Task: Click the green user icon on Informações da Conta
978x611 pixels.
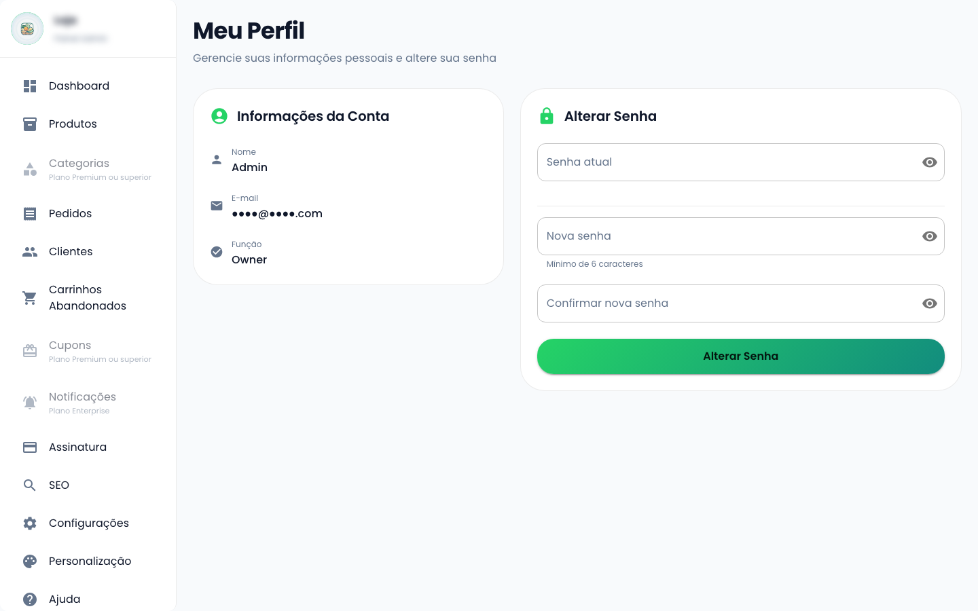Action: click(x=219, y=116)
